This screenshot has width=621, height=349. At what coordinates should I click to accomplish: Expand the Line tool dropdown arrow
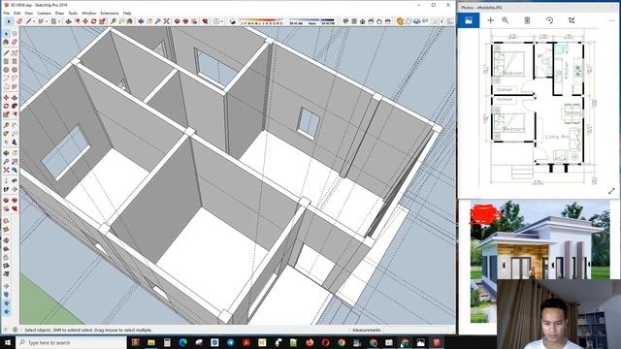(34, 21)
